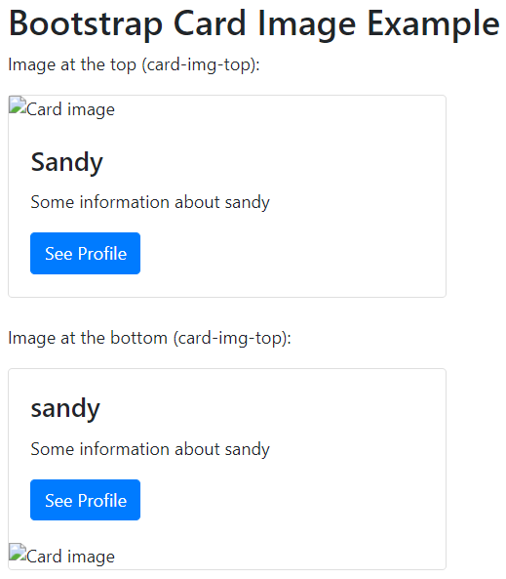
Task: Click '(card-img-top)' in the bottom caption
Action: 232,338
